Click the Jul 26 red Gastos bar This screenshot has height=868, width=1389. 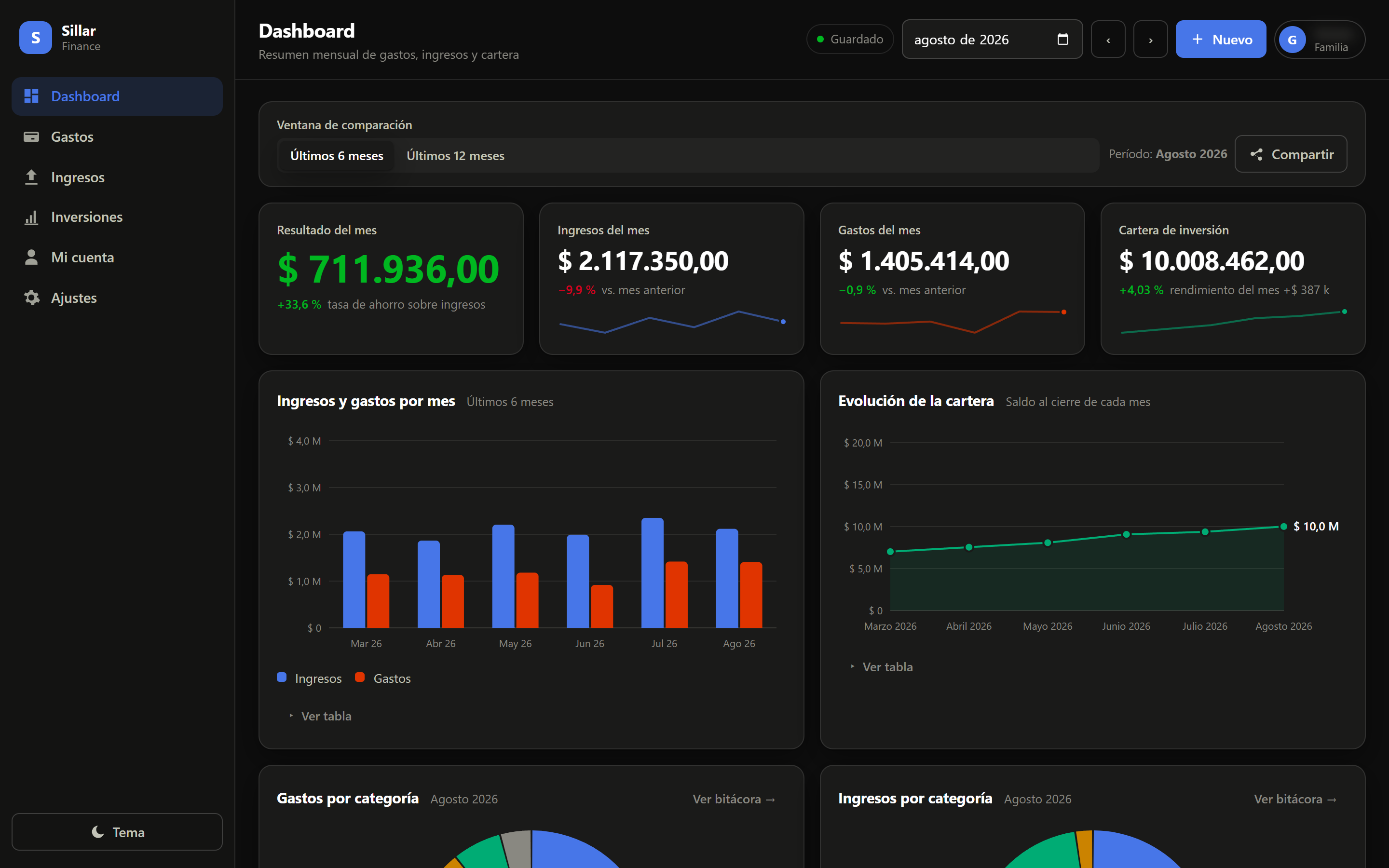[x=676, y=595]
